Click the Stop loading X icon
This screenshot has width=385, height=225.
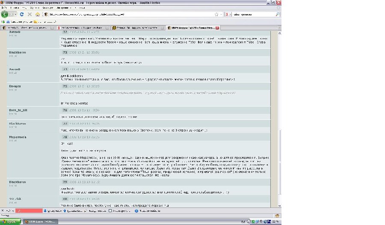(30, 14)
